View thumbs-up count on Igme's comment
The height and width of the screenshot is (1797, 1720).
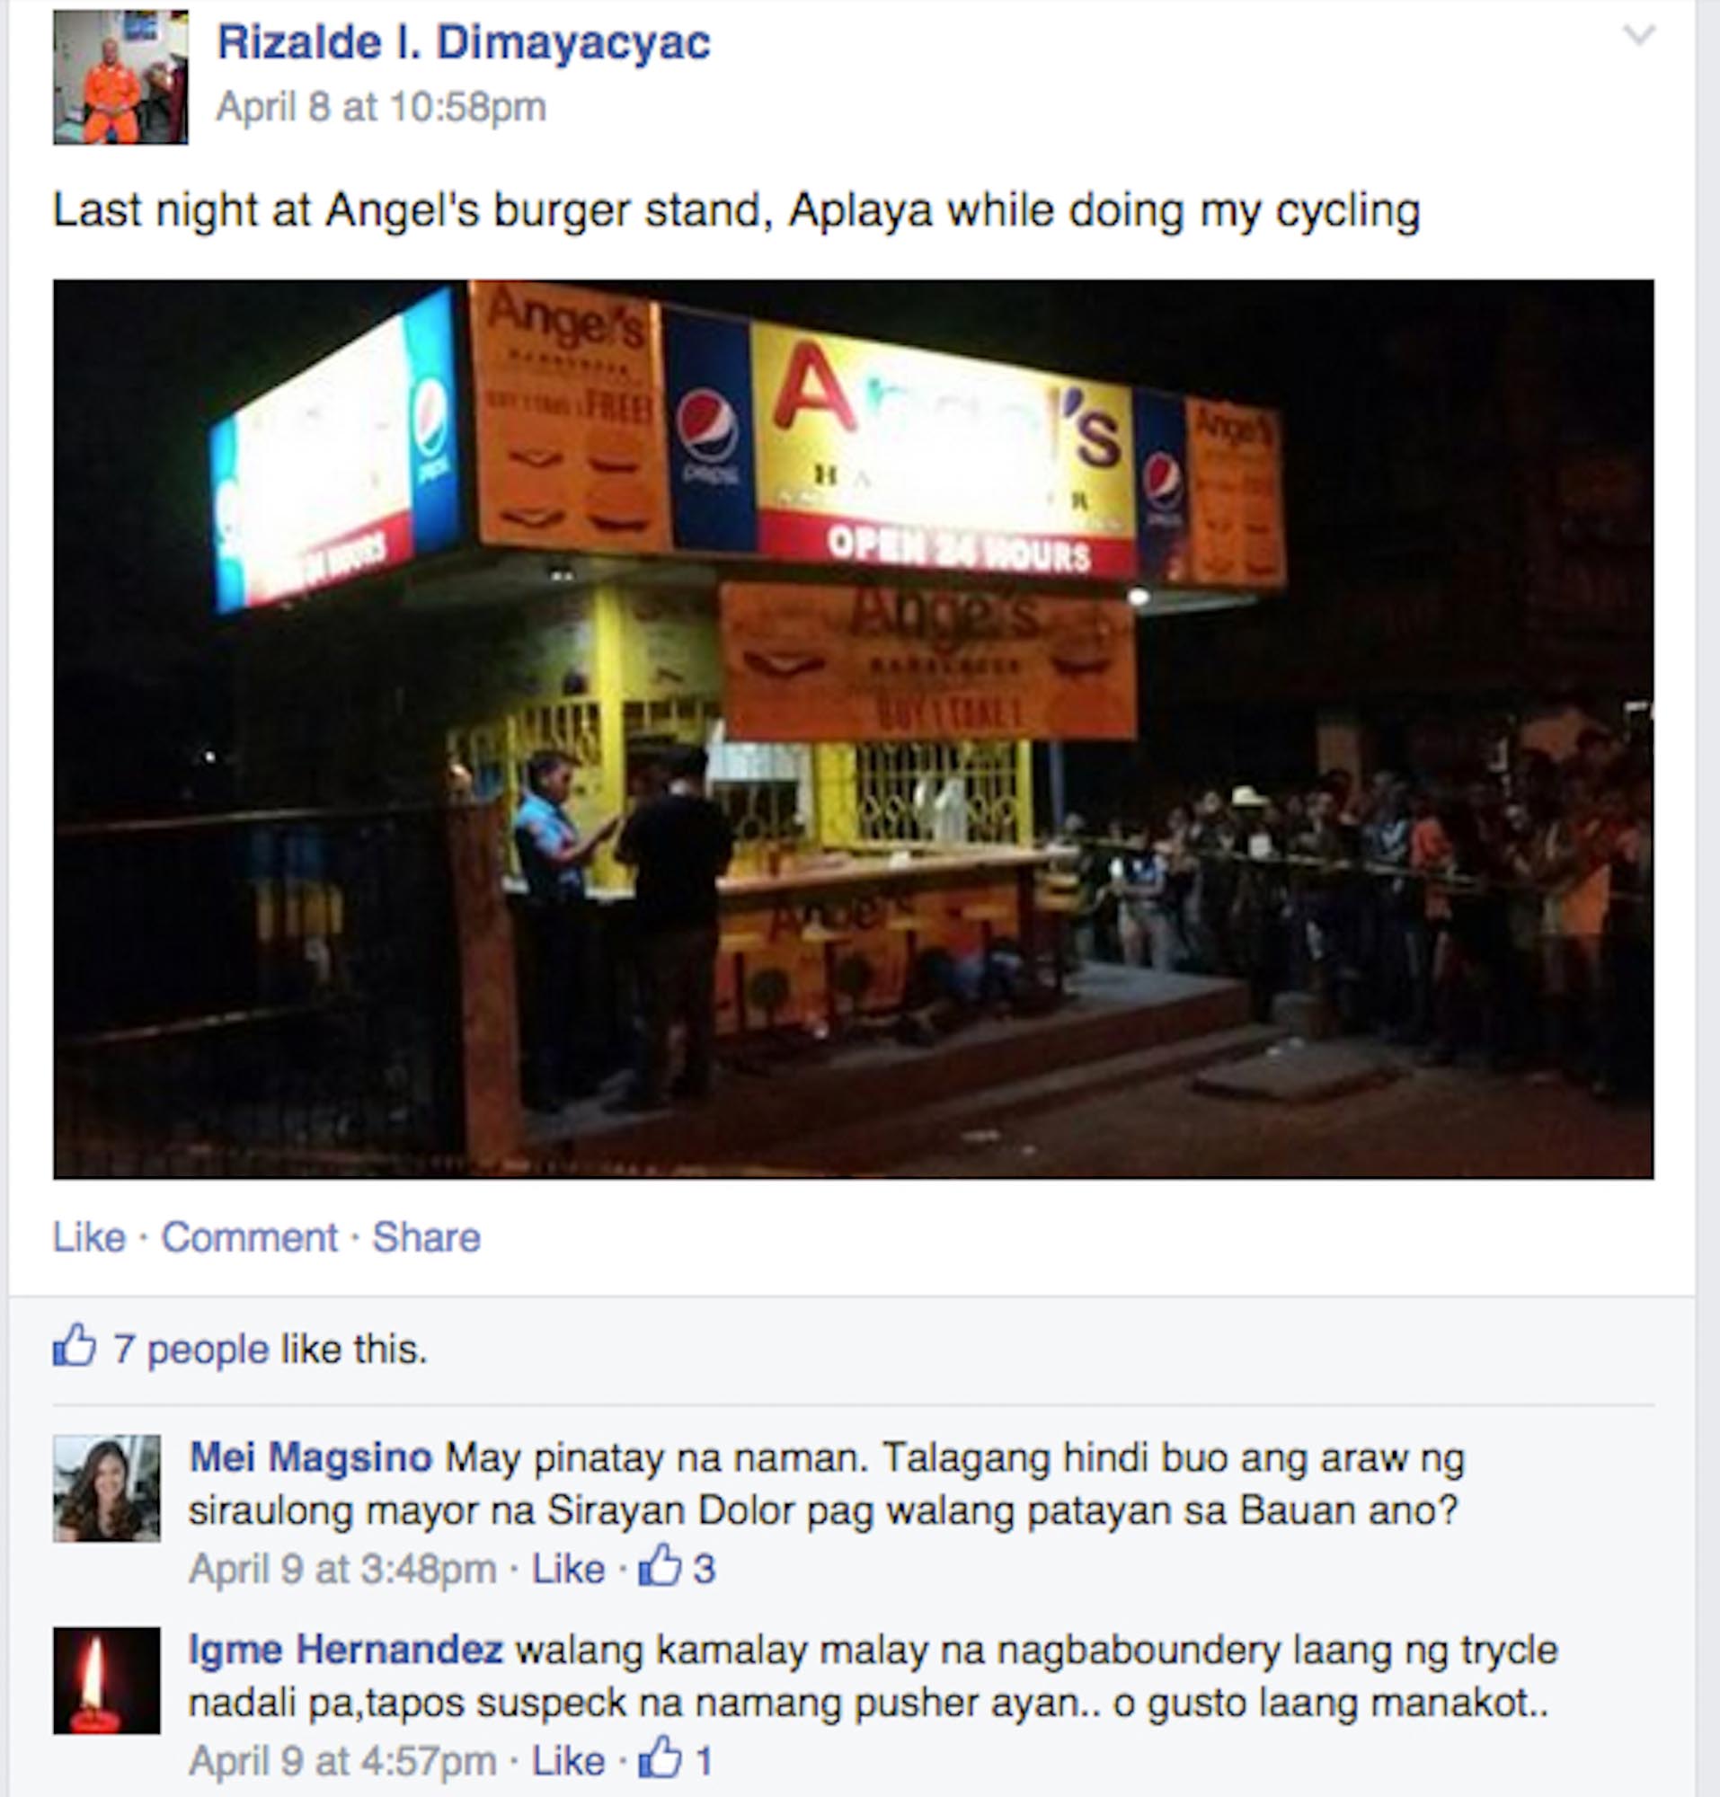(675, 1759)
